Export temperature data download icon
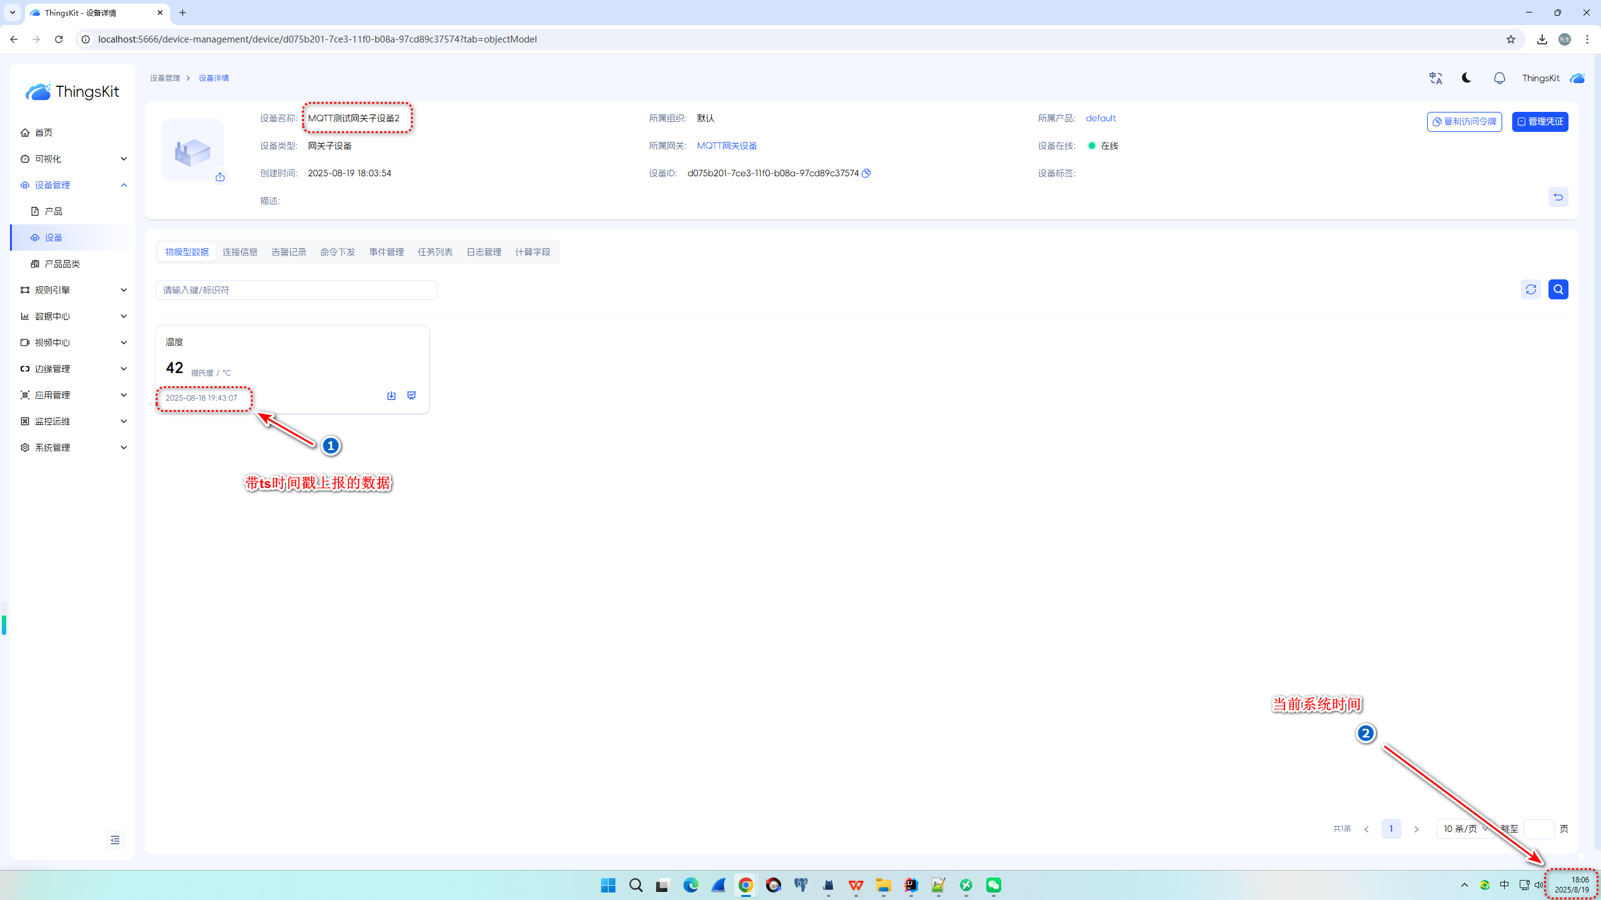Image resolution: width=1601 pixels, height=900 pixels. pos(391,396)
